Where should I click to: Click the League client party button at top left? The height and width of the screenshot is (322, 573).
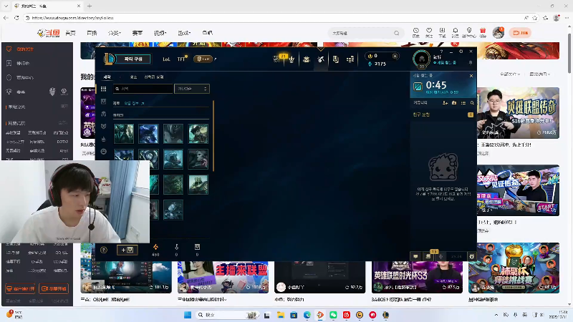(x=133, y=59)
